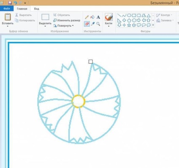Viewport: 179px width, 168px height.
Task: Choose the right arrow shape
Action: (x=139, y=20)
